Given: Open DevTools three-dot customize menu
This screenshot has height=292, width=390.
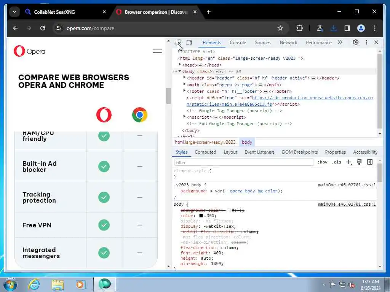Looking at the screenshot, I should click(366, 43).
